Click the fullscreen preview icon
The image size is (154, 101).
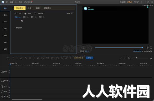151,48
